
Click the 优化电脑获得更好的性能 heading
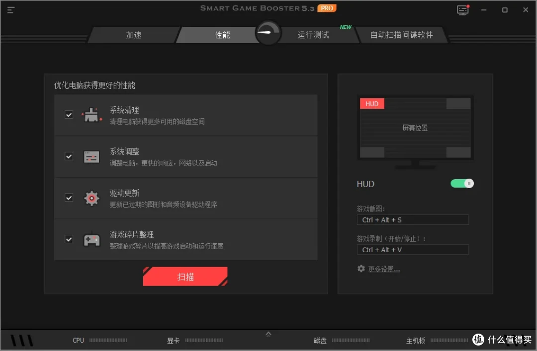point(94,85)
